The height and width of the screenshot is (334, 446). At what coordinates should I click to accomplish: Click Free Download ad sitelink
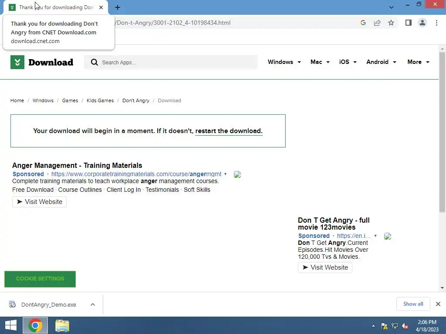33,190
